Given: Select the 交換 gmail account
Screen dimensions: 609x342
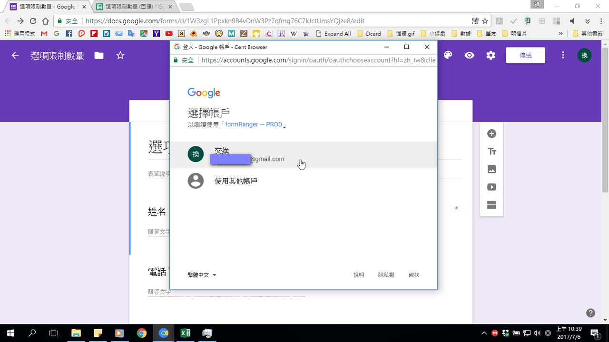Looking at the screenshot, I should [x=304, y=155].
